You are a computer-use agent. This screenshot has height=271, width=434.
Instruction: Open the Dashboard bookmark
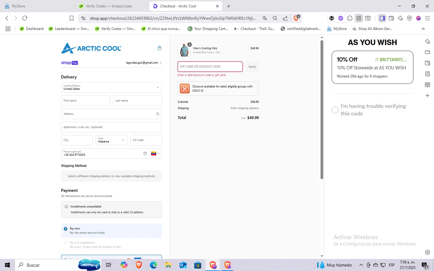point(32,29)
